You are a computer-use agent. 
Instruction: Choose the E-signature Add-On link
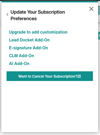[29, 48]
